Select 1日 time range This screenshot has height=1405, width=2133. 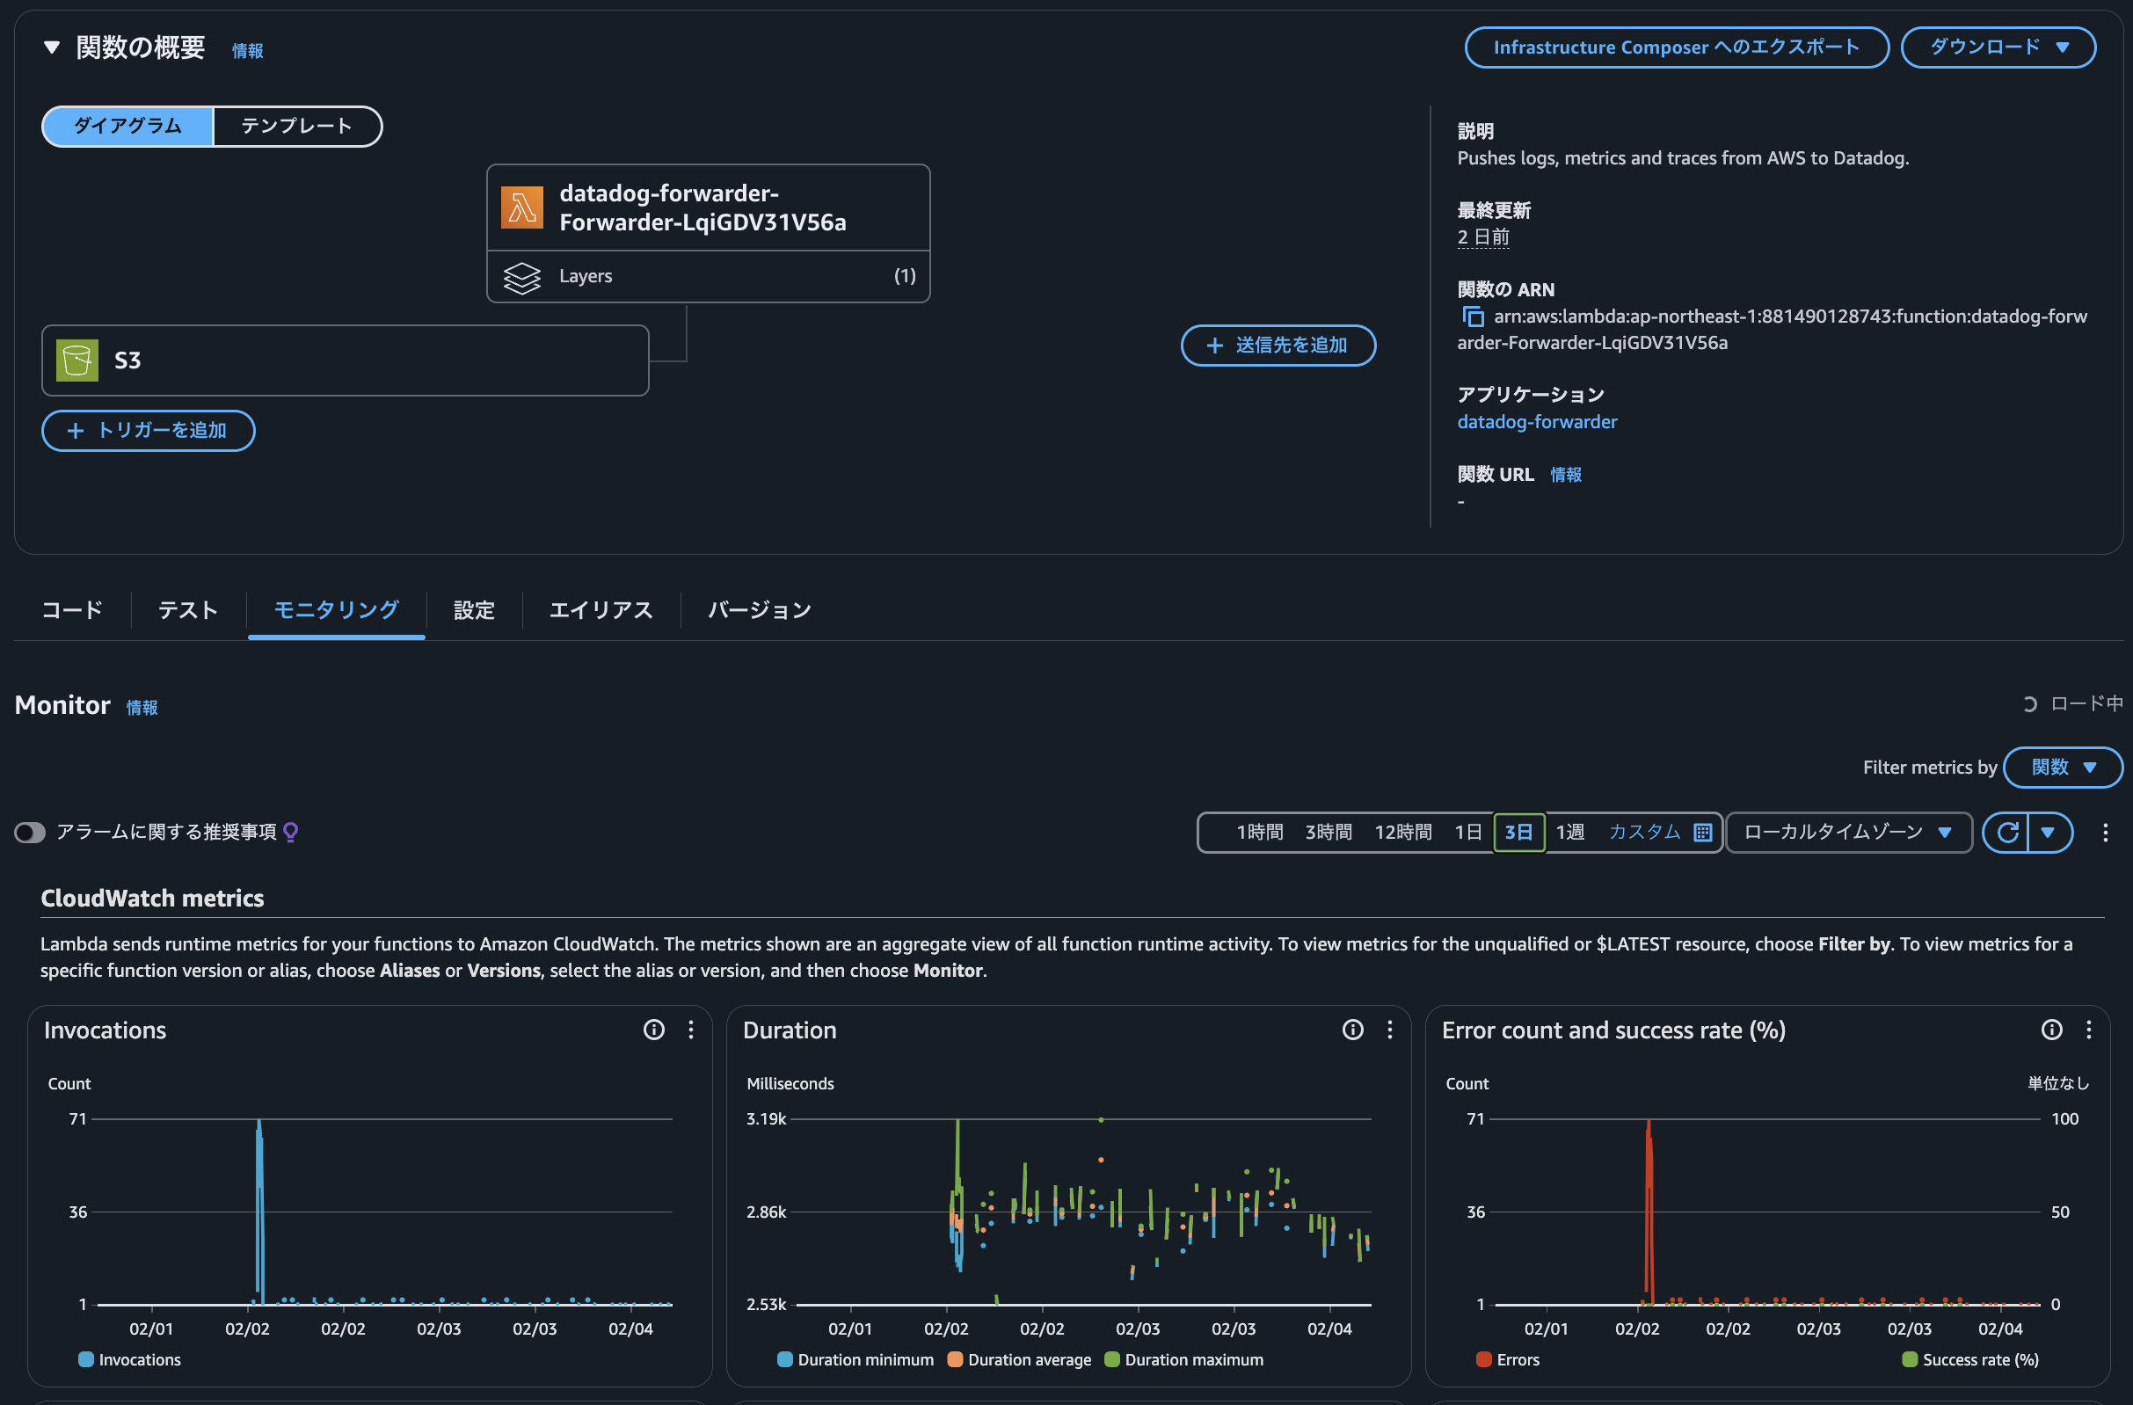pyautogui.click(x=1467, y=834)
